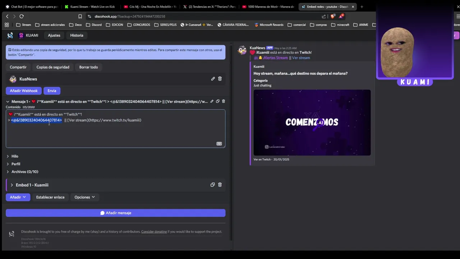
Task: Open the Stream bookmark folder
Action: [x=24, y=25]
